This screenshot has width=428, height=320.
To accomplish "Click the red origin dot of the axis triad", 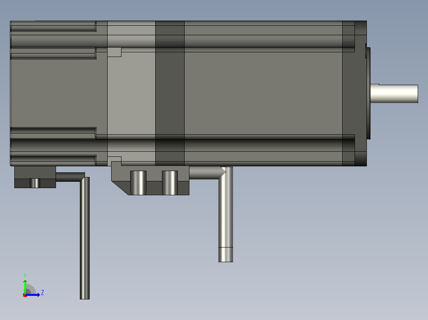I will (x=25, y=295).
